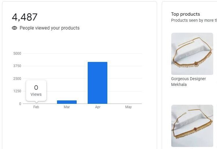This screenshot has width=217, height=149.
Task: Click the 2500 gridline label
Action: pos(17,79)
